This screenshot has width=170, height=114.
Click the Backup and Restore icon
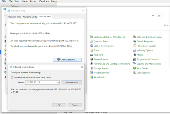pos(91,37)
